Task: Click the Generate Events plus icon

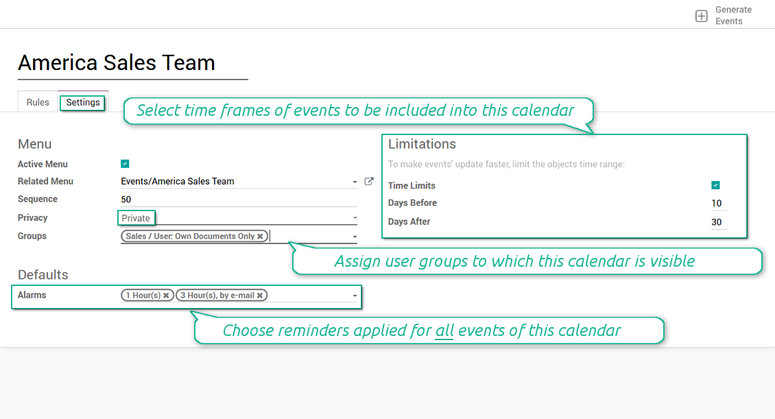Action: [x=701, y=16]
